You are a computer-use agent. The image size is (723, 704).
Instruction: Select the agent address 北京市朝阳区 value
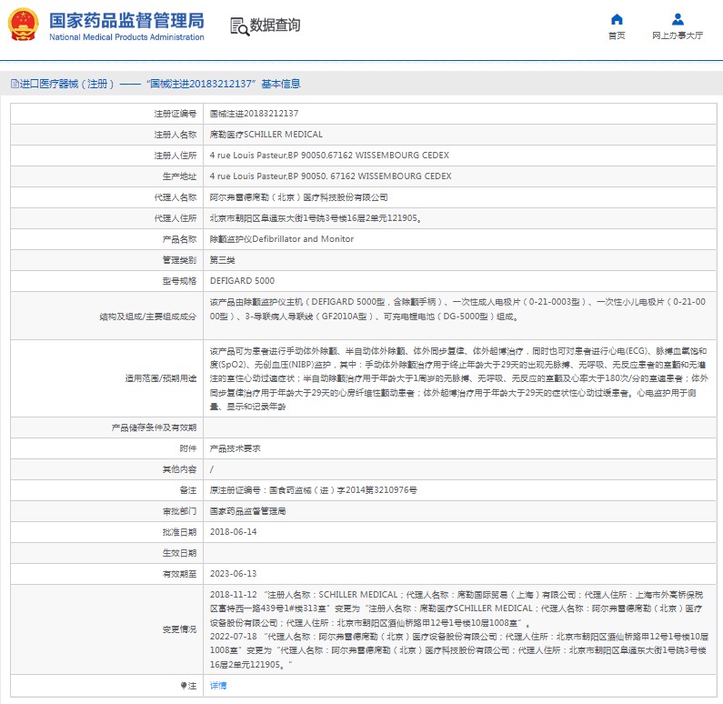click(x=316, y=218)
